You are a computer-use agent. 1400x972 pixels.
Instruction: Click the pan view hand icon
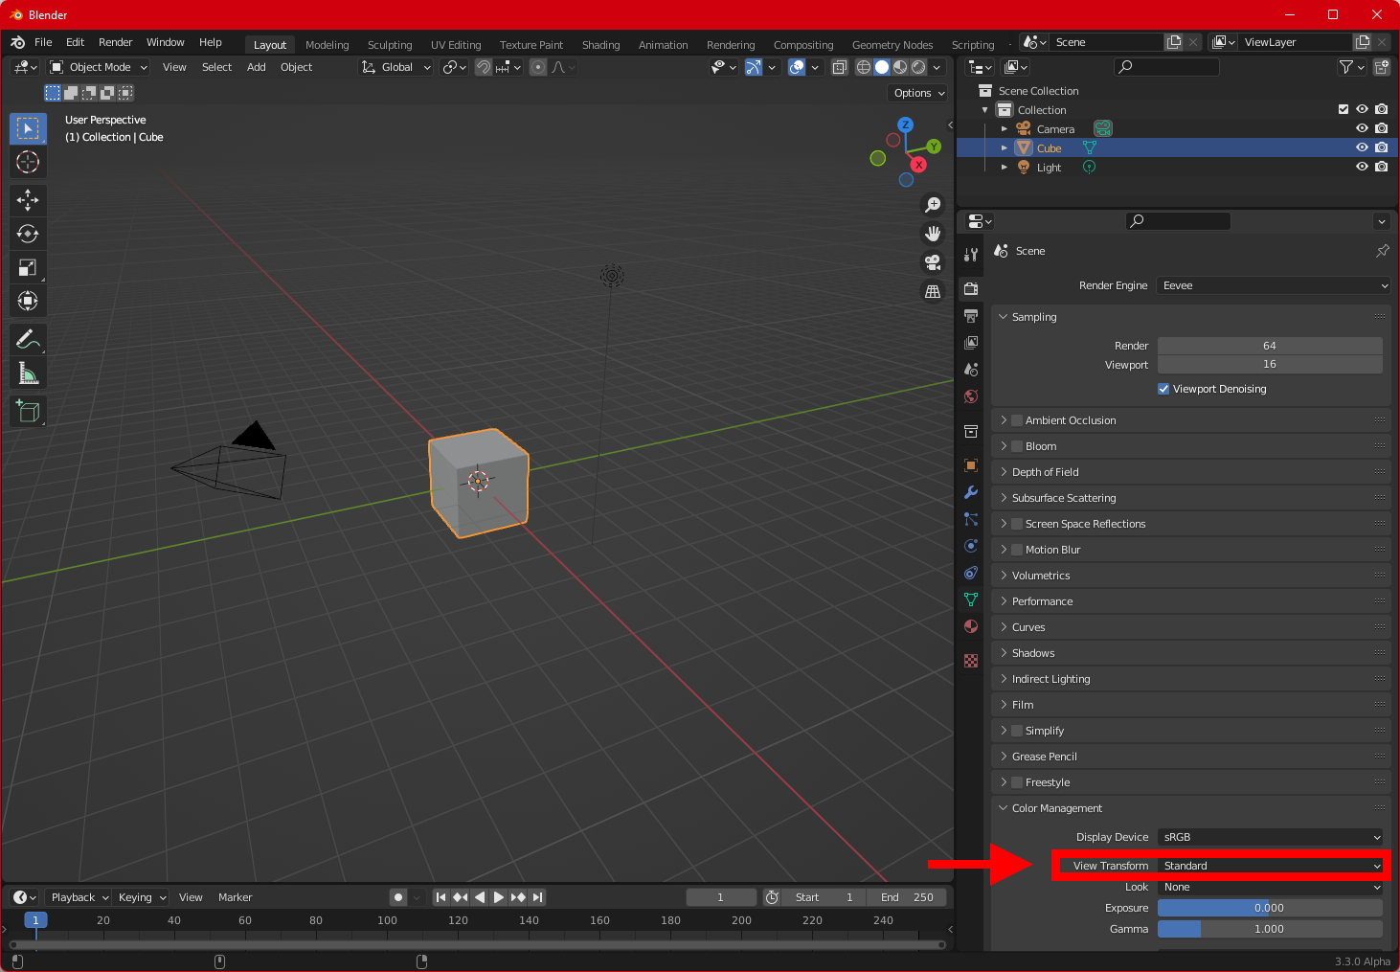[933, 234]
